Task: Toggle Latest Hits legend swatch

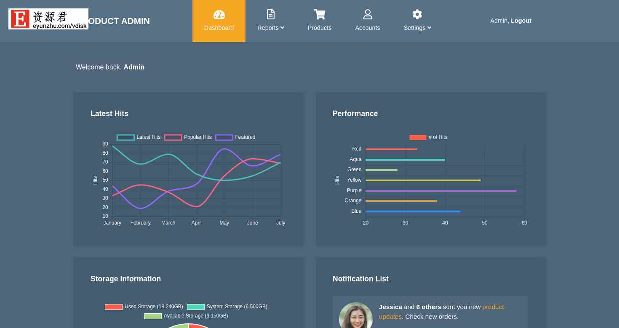Action: (x=125, y=138)
